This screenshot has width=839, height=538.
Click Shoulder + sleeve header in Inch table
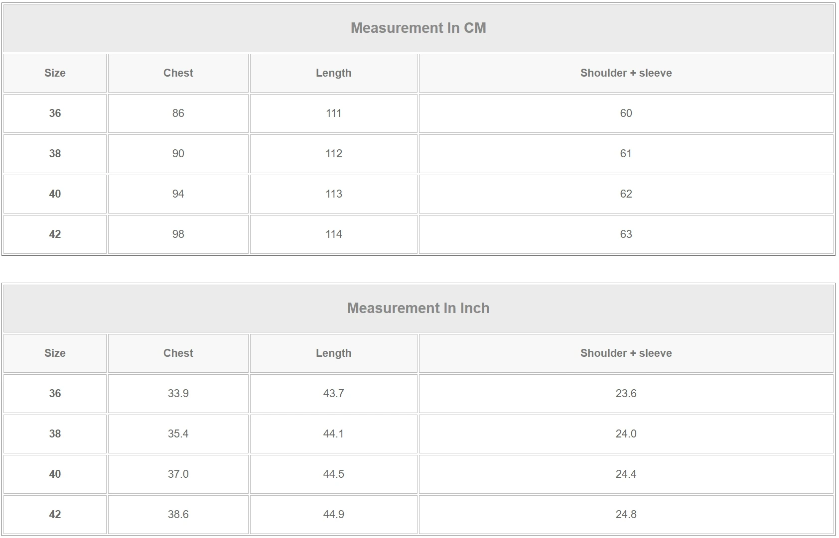[x=626, y=353]
